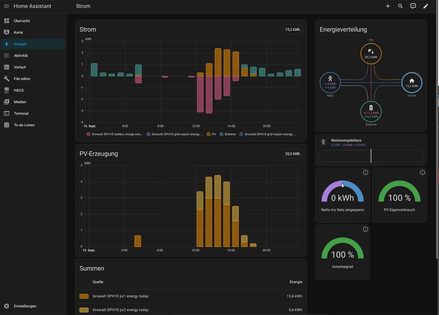Image resolution: width=439 pixels, height=315 pixels.
Task: Click the Batterie battery node circle
Action: pos(371,112)
